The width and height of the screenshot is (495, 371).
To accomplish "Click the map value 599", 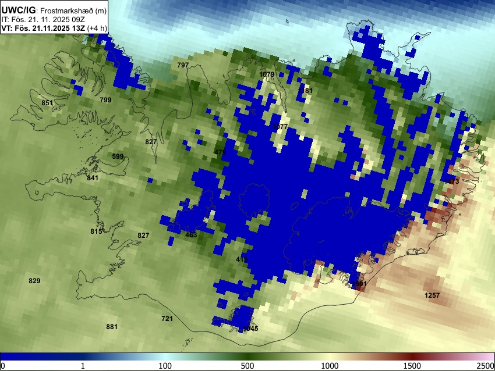I will 118,156.
